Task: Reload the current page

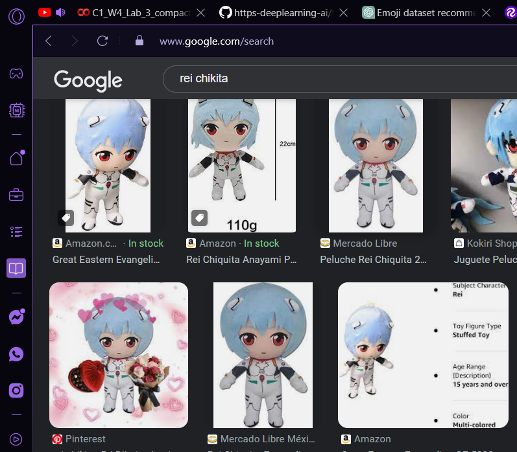Action: 102,41
